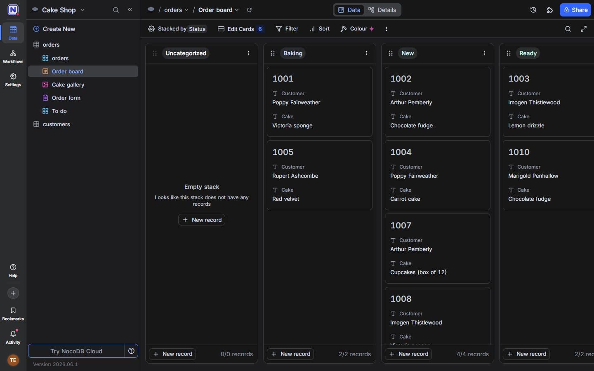Expand the board to fullscreen
The height and width of the screenshot is (371, 594).
click(584, 29)
